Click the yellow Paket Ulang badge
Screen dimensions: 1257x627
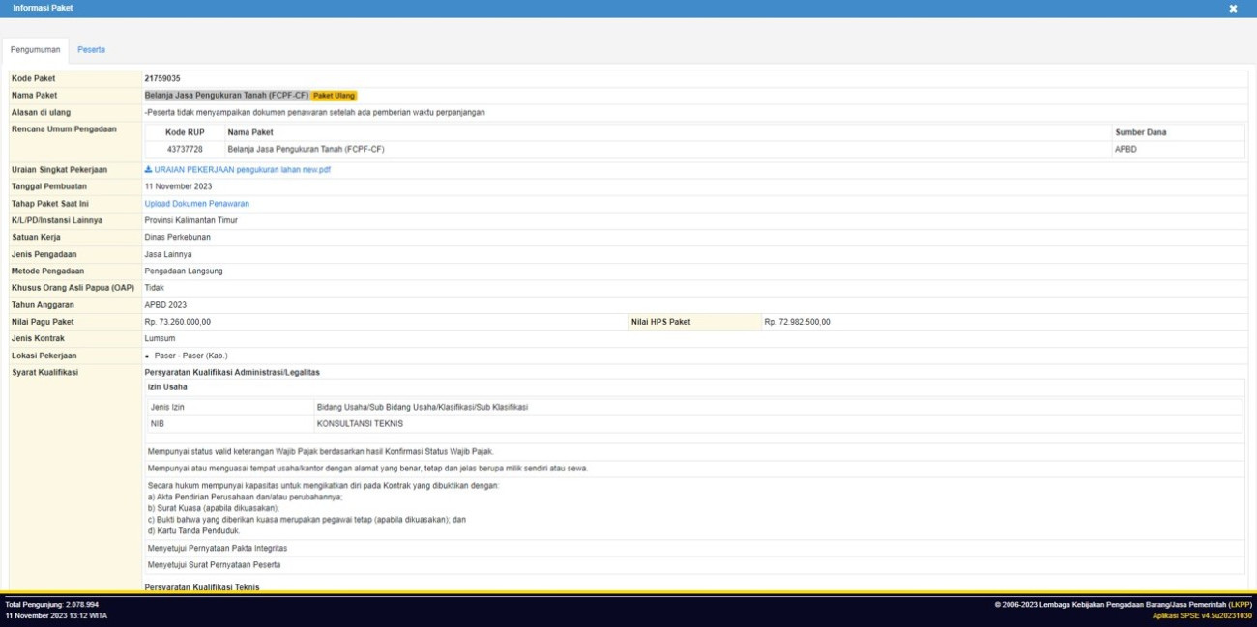pos(335,96)
